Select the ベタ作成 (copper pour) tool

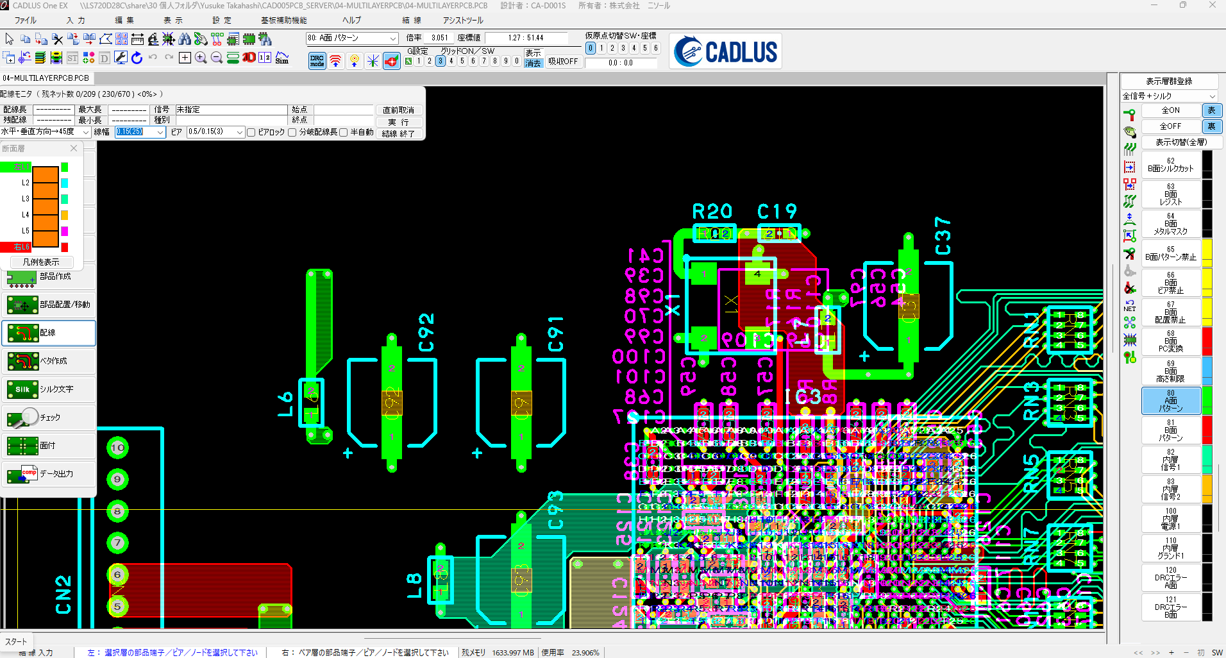[48, 361]
